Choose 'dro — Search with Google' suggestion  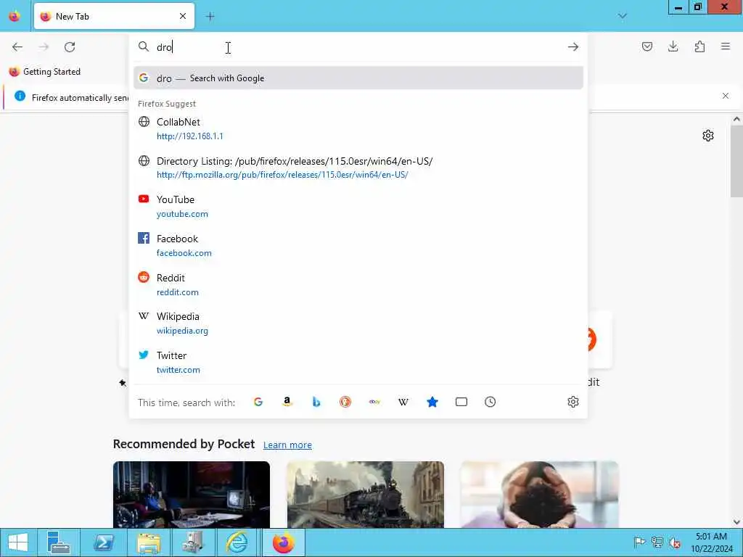click(358, 78)
